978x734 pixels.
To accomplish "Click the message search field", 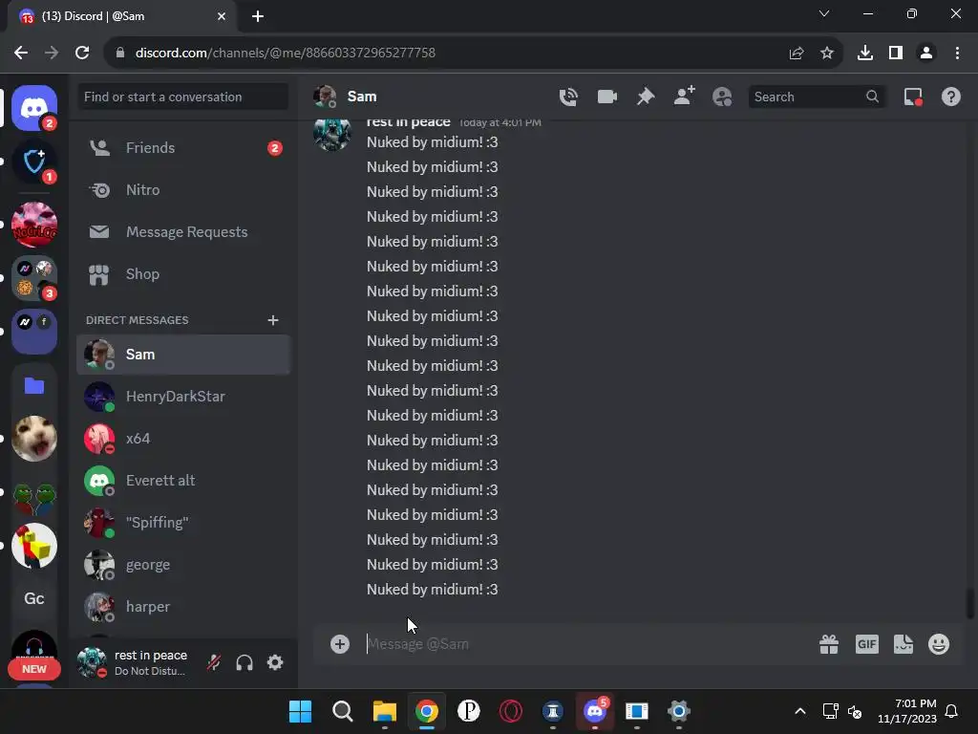I will (818, 97).
